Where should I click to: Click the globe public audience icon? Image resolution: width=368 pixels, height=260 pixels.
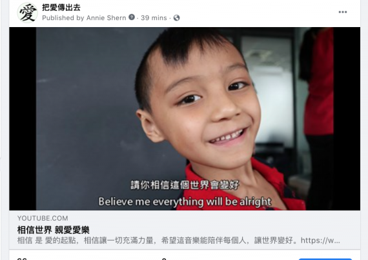[x=176, y=18]
